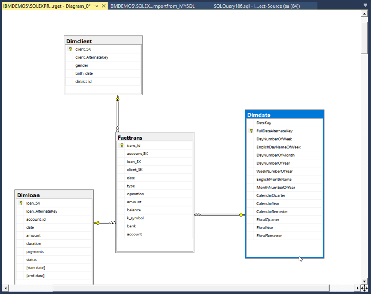Viewport: 371px width, 294px height.
Task: Click the yellow key on the Dimloan-Facttrans relationship
Action: (98, 223)
